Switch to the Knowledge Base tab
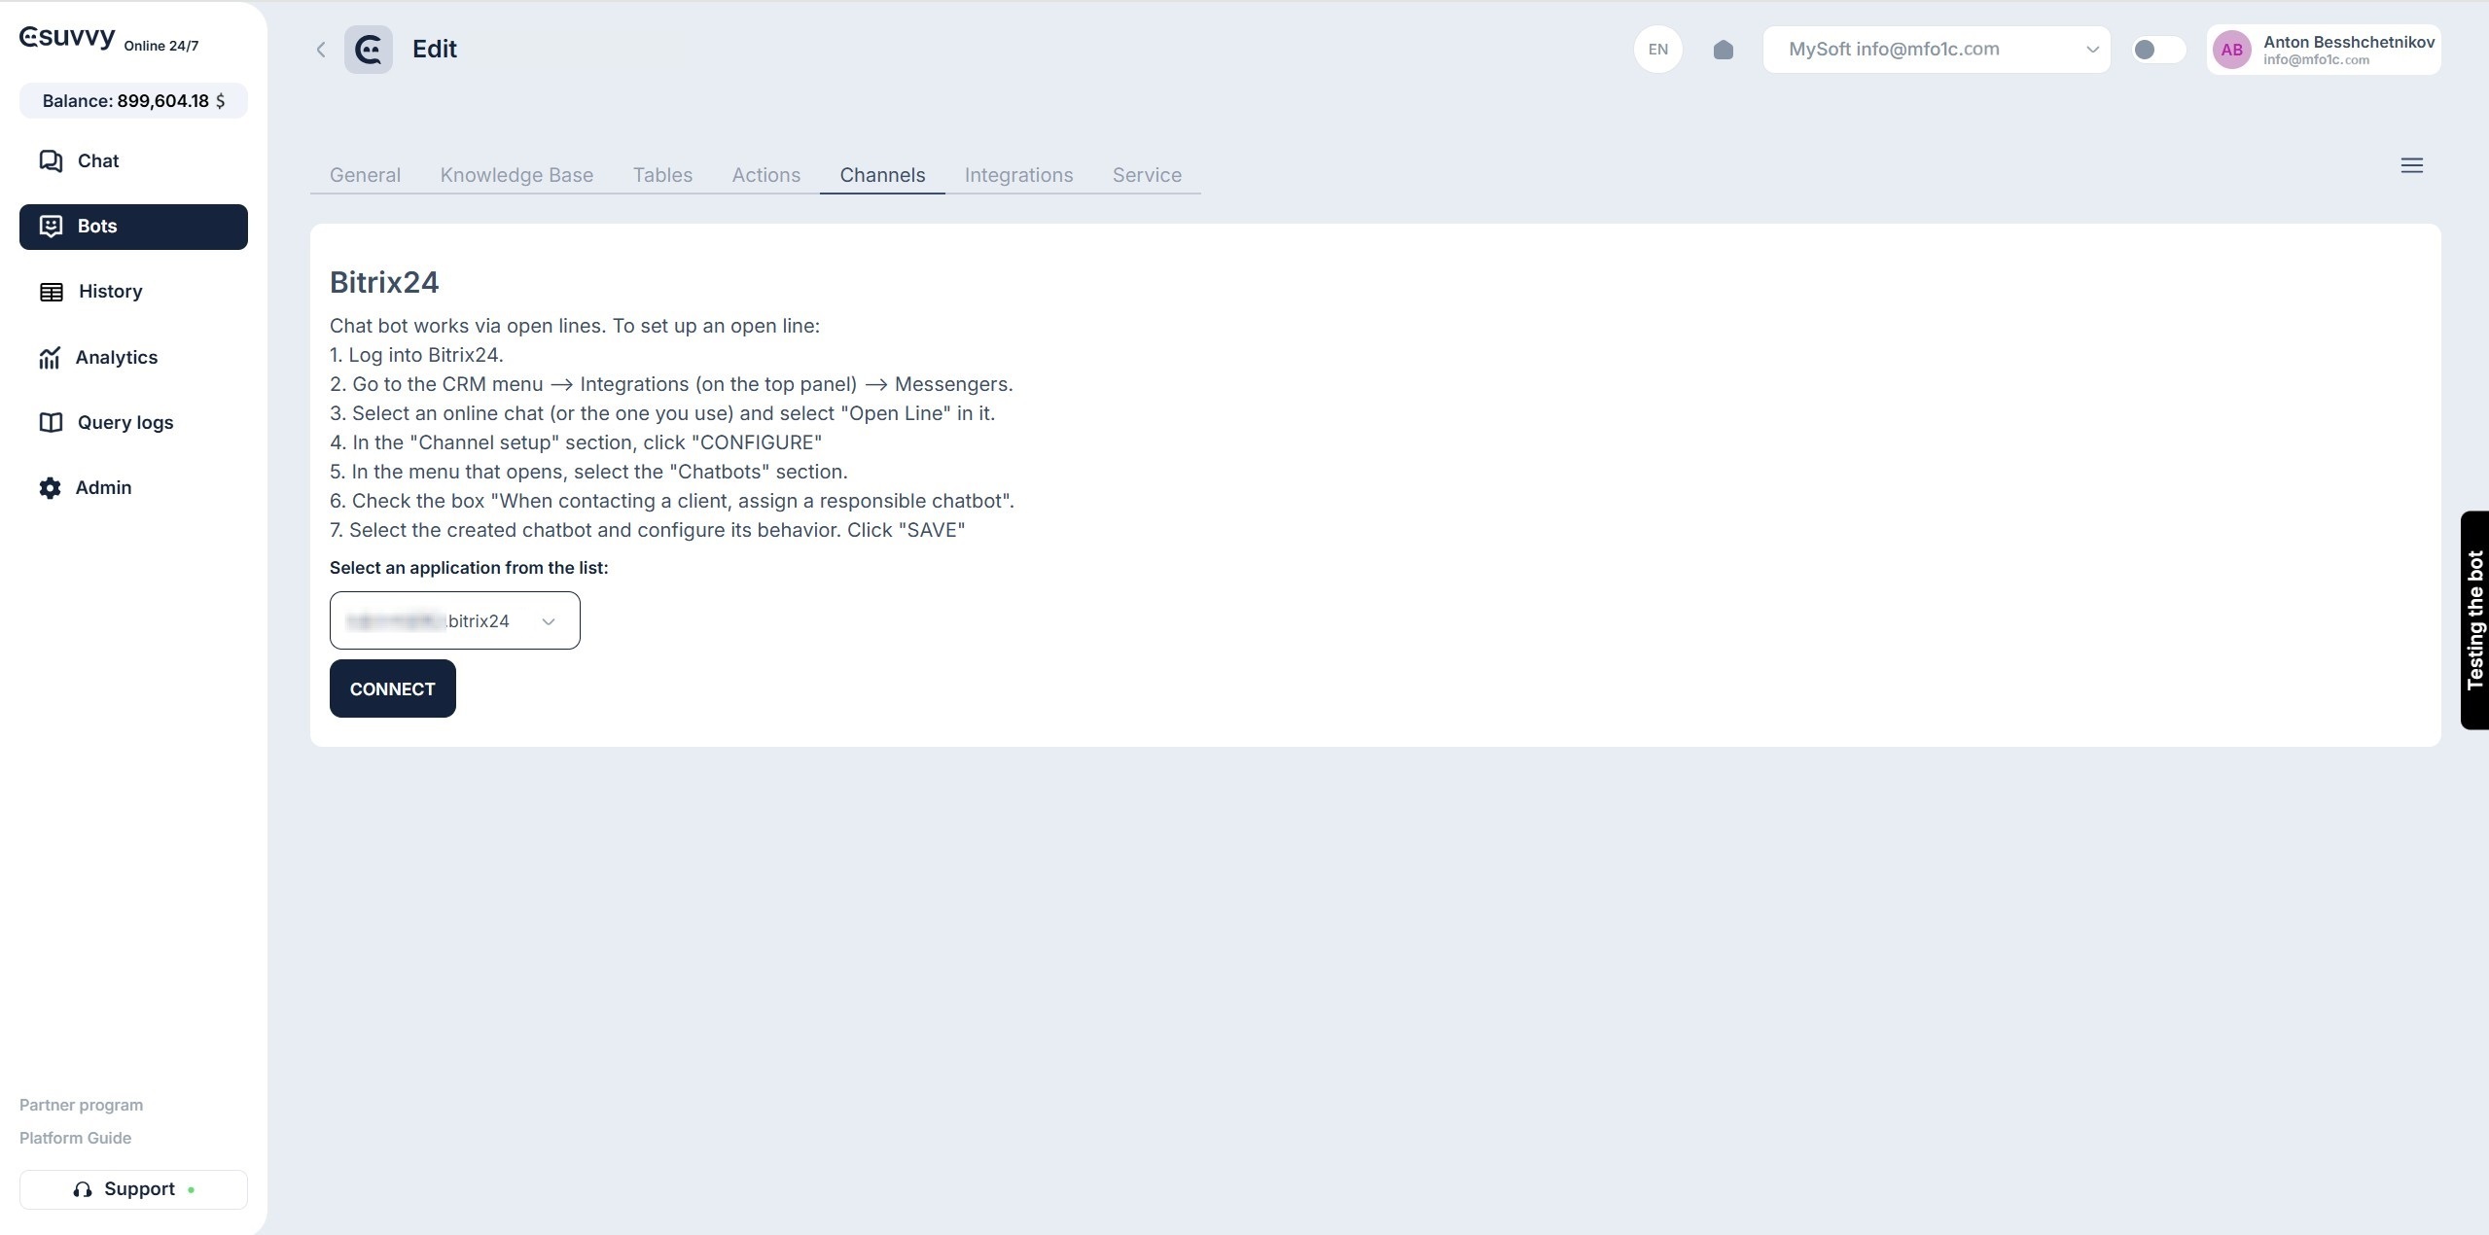Image resolution: width=2489 pixels, height=1235 pixels. (516, 176)
